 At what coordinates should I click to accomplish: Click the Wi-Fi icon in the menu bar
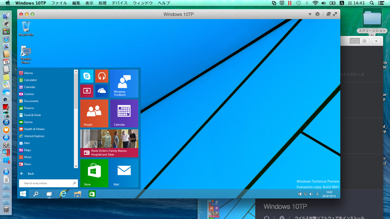(x=315, y=3)
